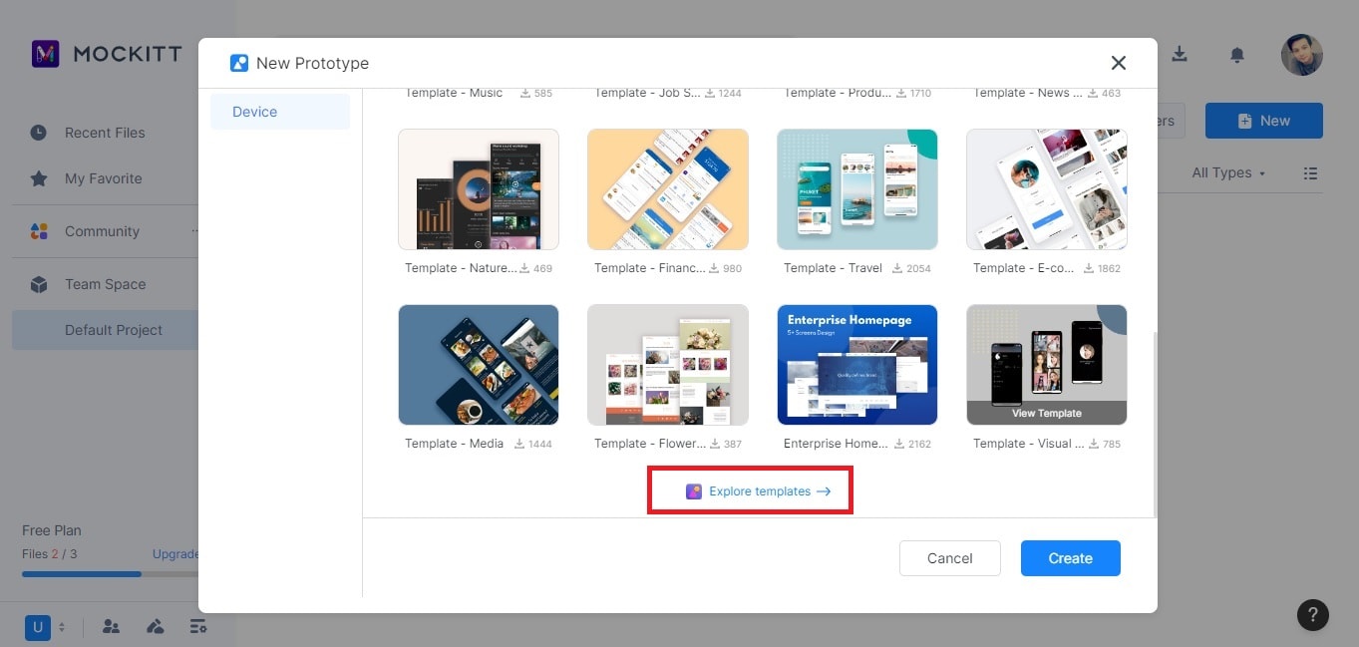Select Default Project in sidebar

pyautogui.click(x=106, y=330)
